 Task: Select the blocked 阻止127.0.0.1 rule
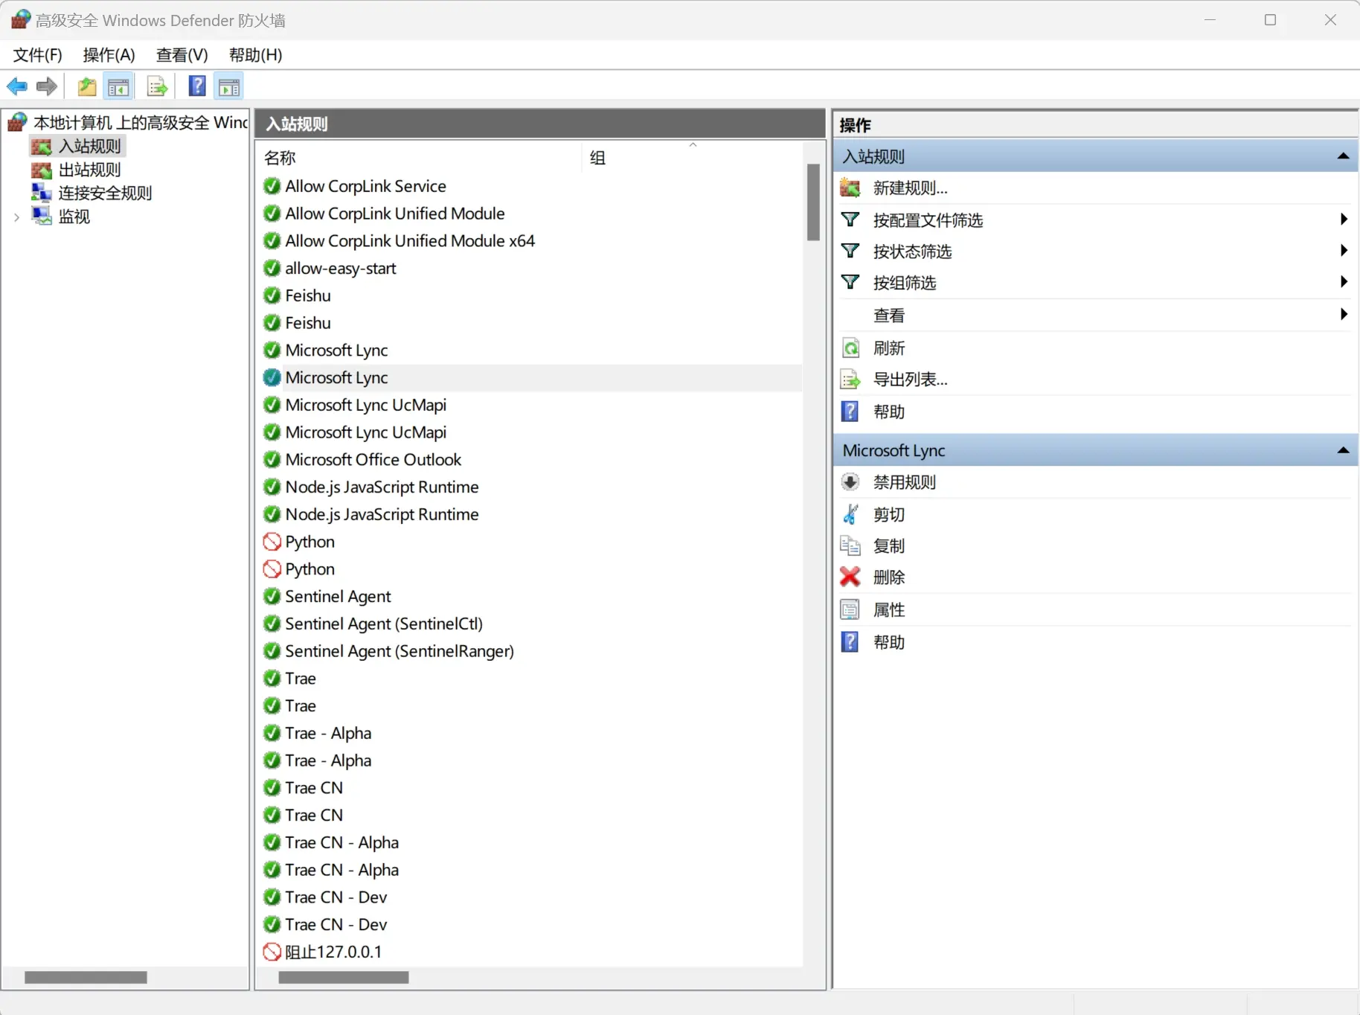[333, 952]
